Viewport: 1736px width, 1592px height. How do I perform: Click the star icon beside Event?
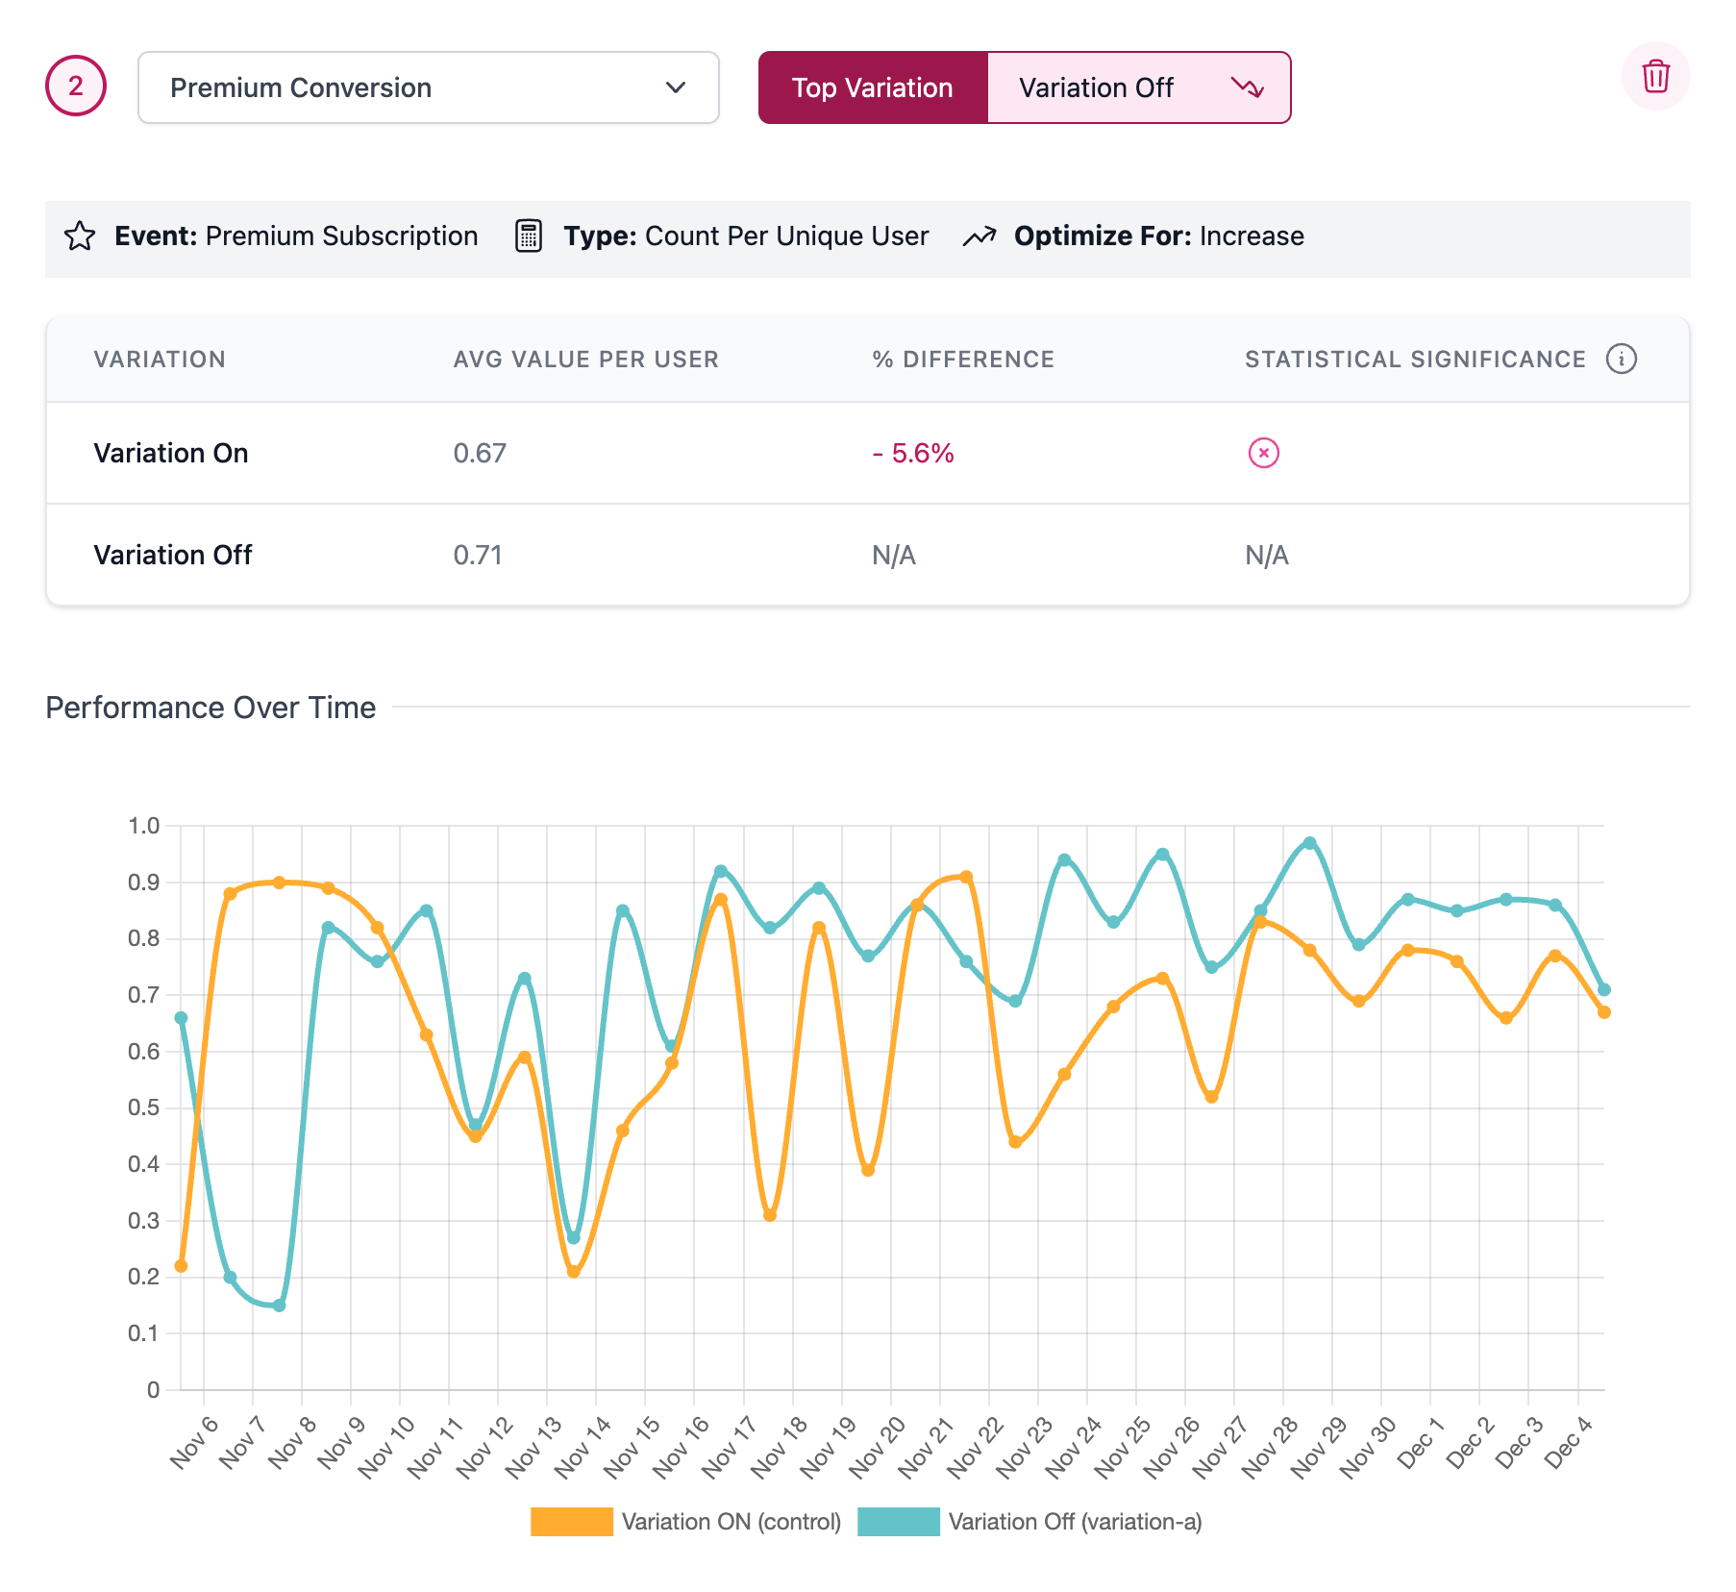81,236
